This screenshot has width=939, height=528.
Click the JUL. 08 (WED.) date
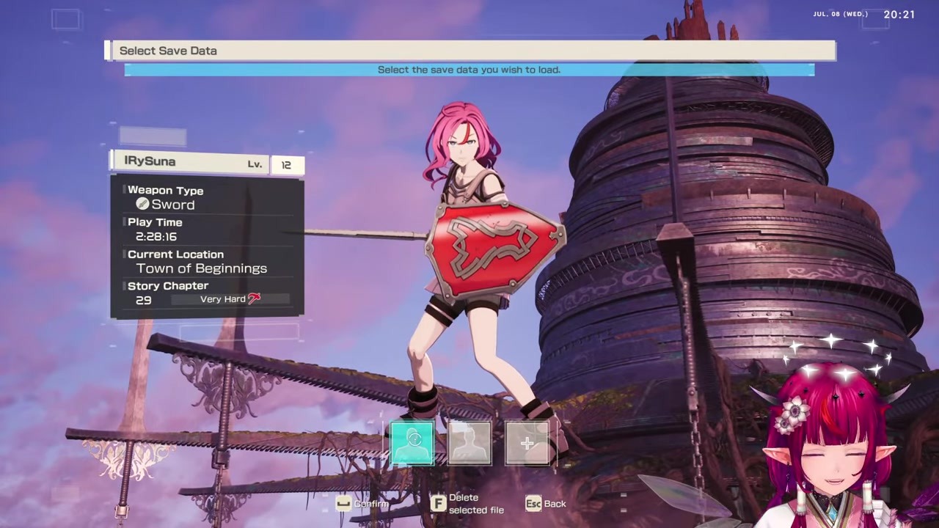click(841, 15)
